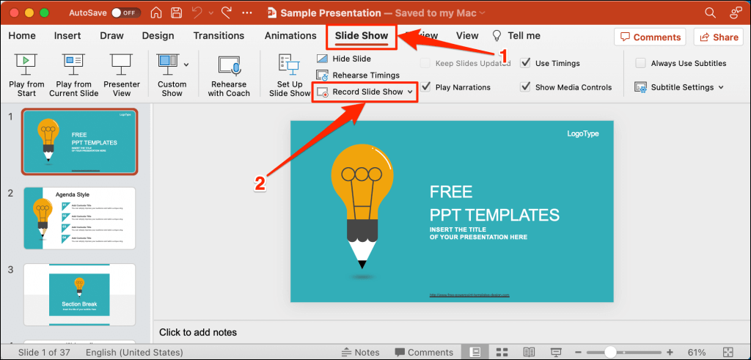Viewport: 751px width, 360px height.
Task: Switch to Slide Sorter view
Action: (x=502, y=353)
